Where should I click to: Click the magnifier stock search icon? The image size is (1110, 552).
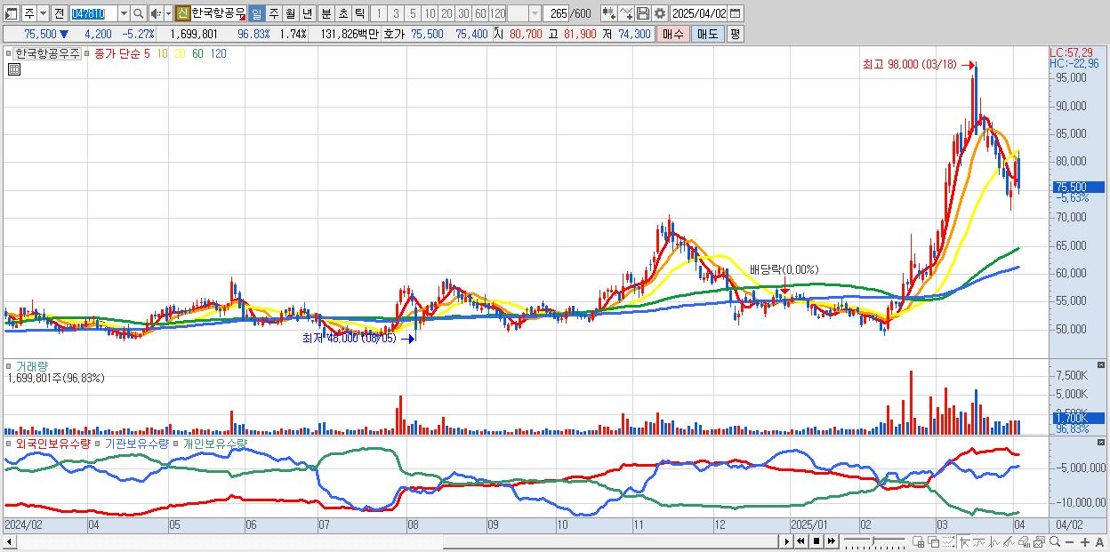(139, 13)
